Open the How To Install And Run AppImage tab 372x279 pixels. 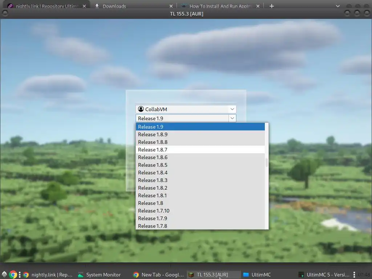[221, 6]
